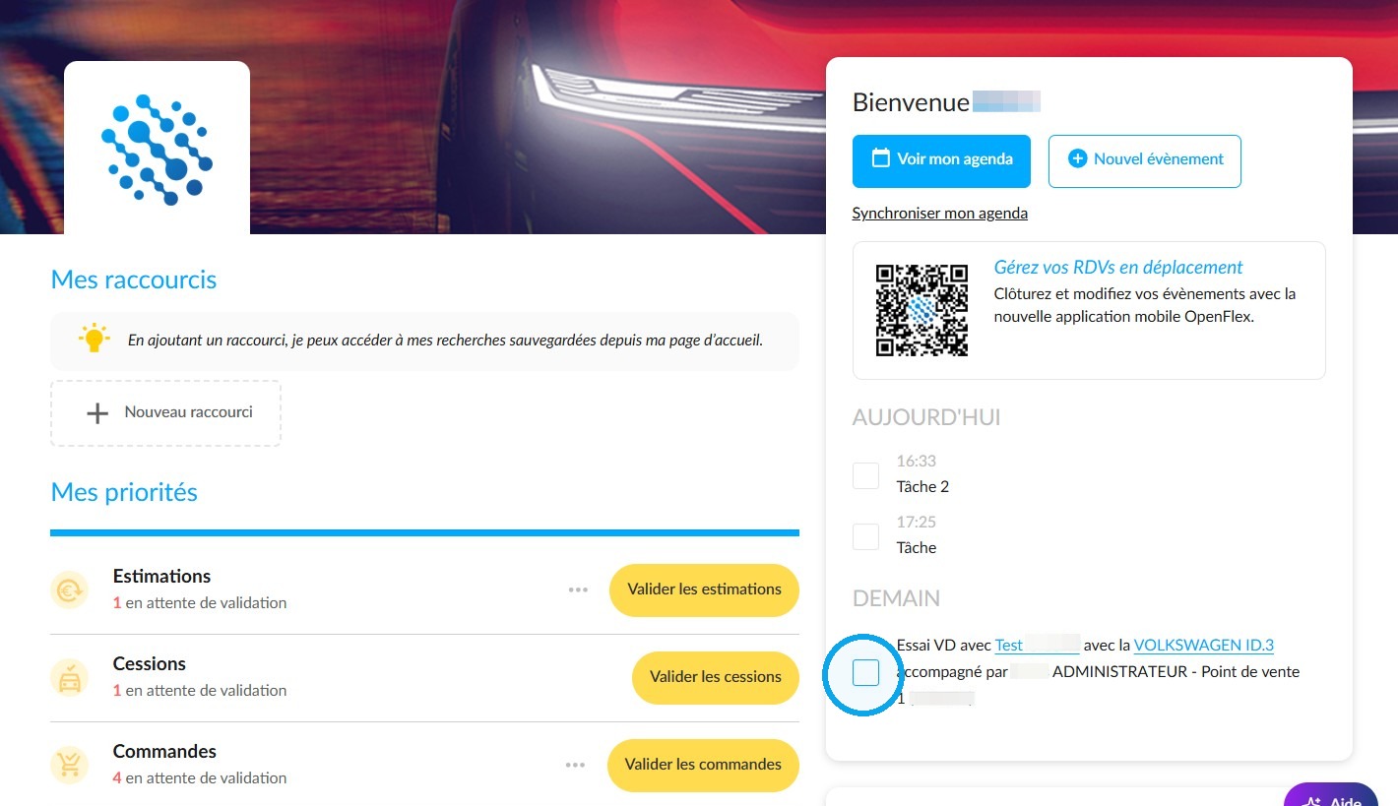Click the blue dotted company logo
This screenshot has height=806, width=1398.
(x=157, y=150)
